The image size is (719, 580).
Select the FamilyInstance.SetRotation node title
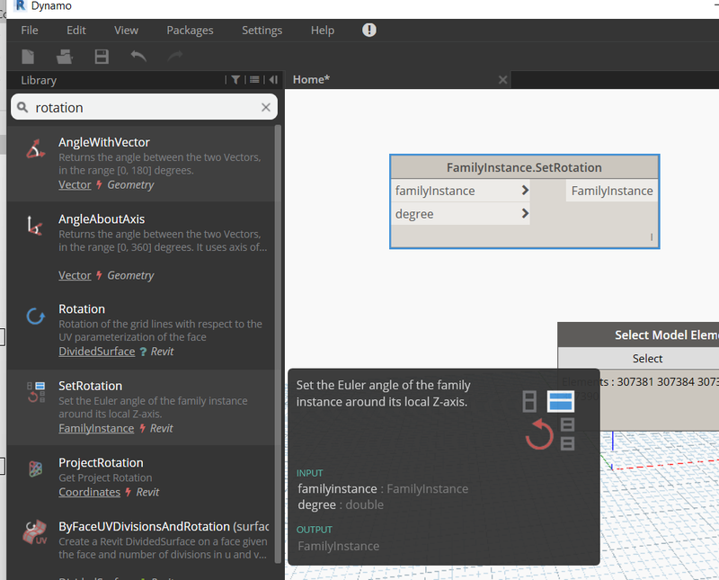pos(524,167)
